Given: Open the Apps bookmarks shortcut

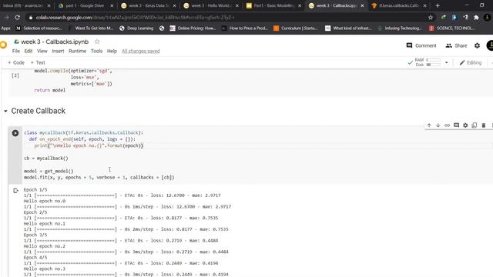Looking at the screenshot, I should coord(5,28).
